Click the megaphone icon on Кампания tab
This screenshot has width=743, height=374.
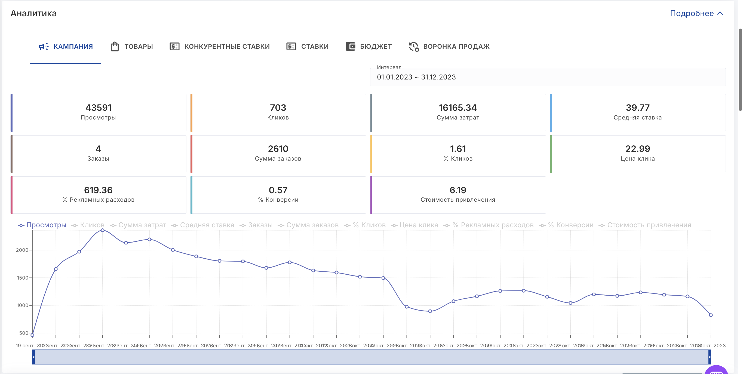pos(44,47)
